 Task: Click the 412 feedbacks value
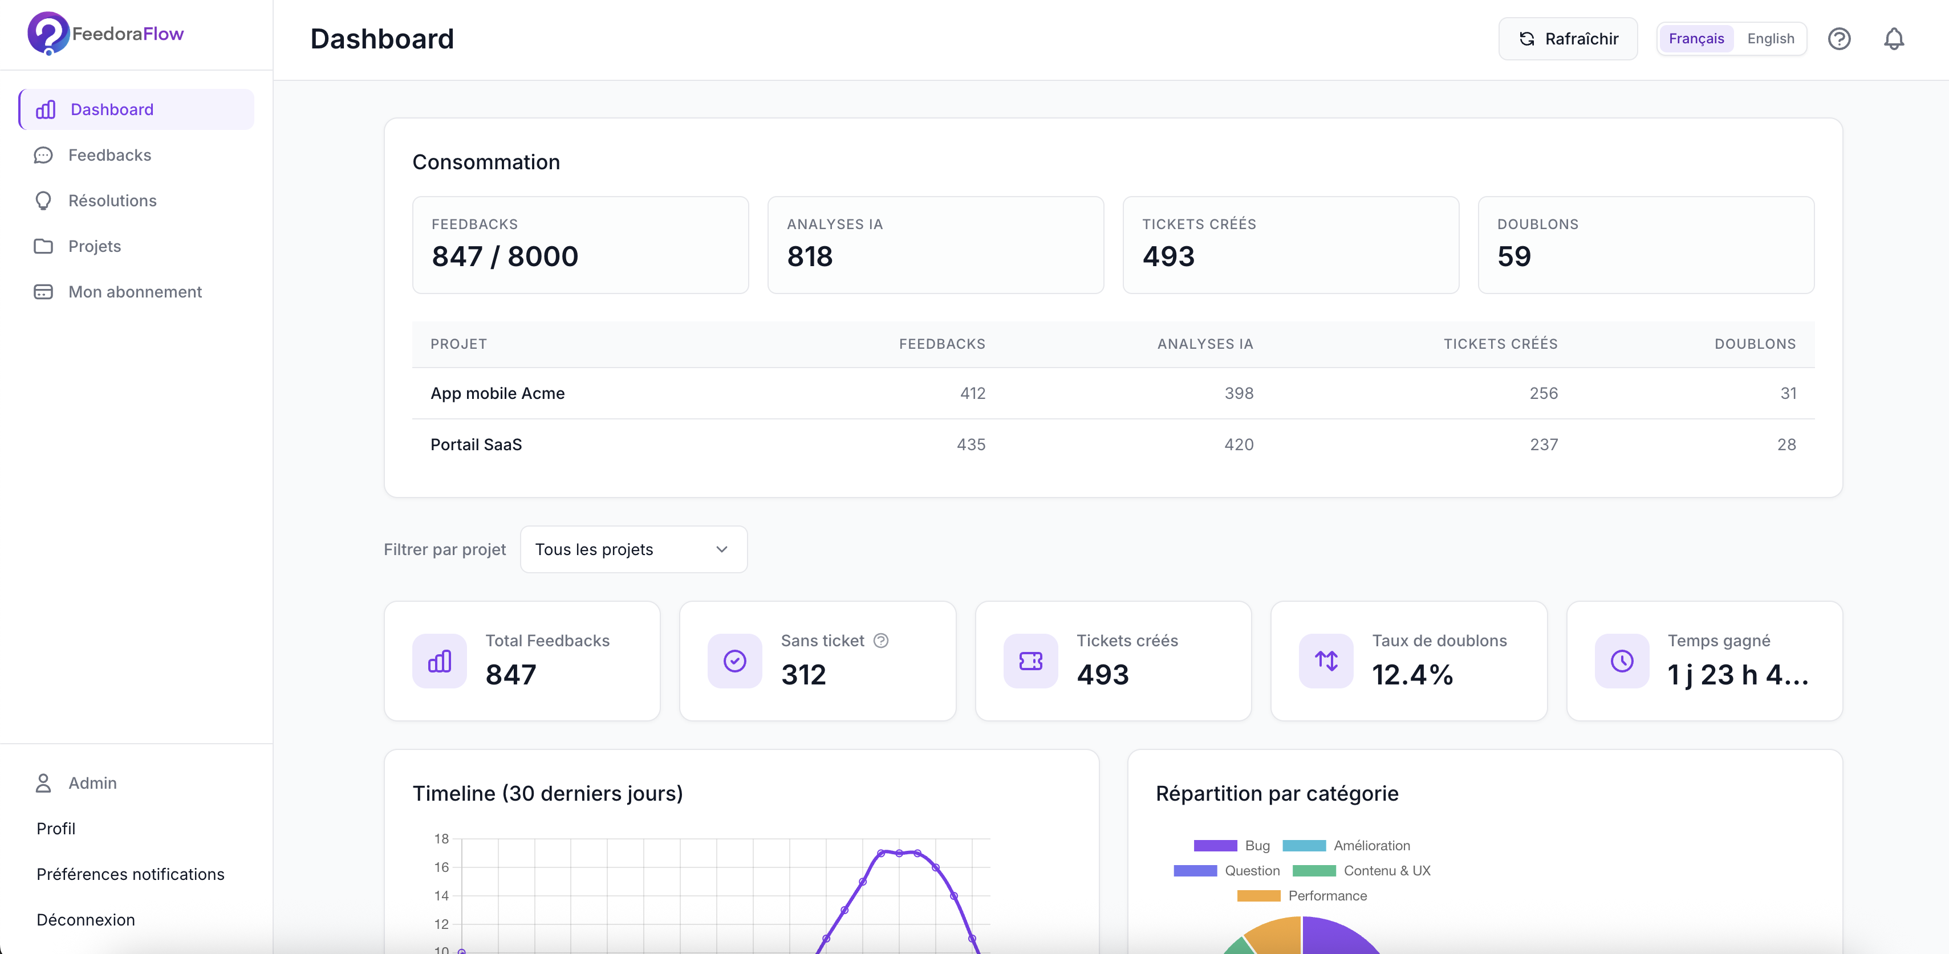(972, 393)
